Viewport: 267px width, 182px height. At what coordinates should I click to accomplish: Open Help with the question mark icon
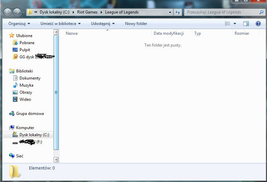click(x=258, y=24)
